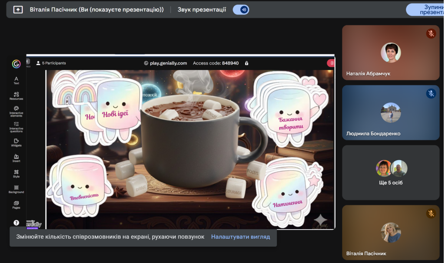This screenshot has width=445, height=263.
Task: Open the Background settings
Action: [16, 189]
